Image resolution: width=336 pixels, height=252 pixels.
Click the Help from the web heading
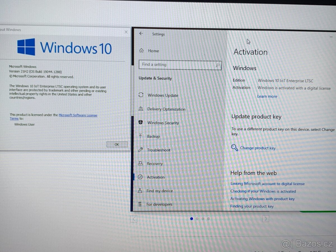254,173
